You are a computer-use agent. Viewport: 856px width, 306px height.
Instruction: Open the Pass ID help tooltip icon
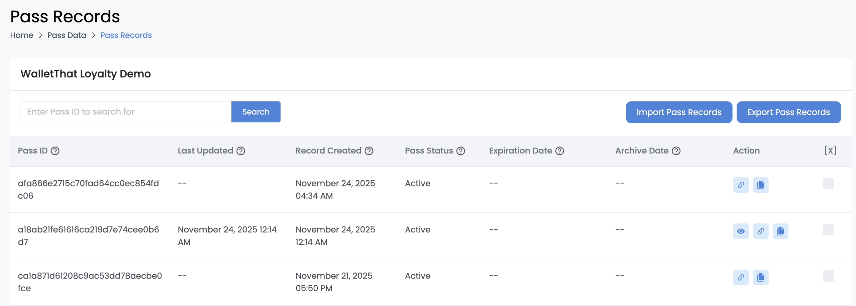click(55, 151)
